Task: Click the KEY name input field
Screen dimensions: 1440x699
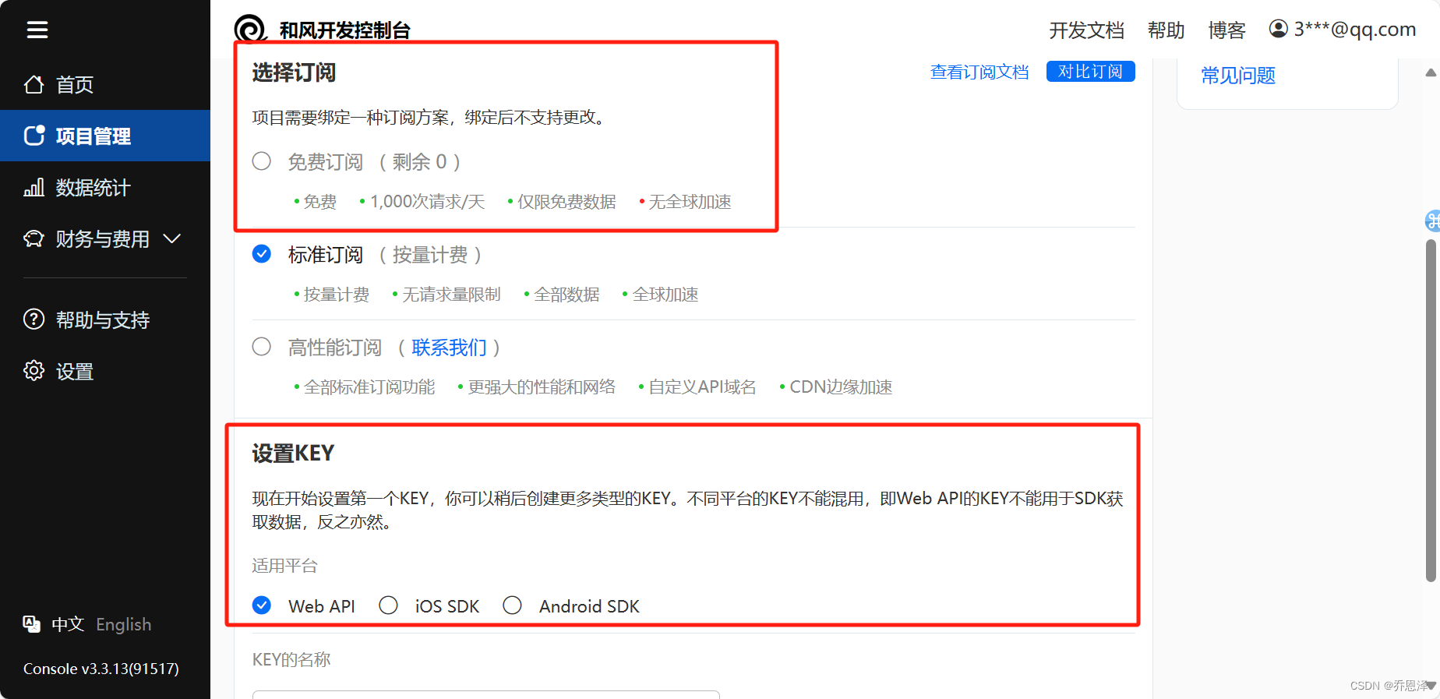Action: (485, 694)
